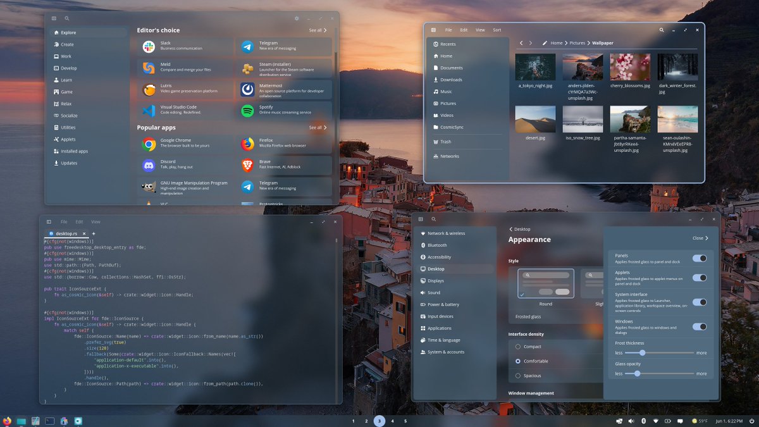Edit path with pencil icon in Files
The width and height of the screenshot is (759, 427).
(545, 43)
